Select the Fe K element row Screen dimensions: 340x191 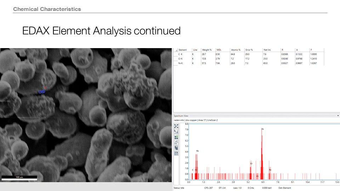pos(181,63)
